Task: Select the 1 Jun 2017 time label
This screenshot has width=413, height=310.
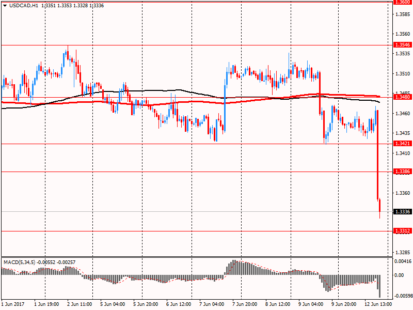Action: (x=13, y=304)
